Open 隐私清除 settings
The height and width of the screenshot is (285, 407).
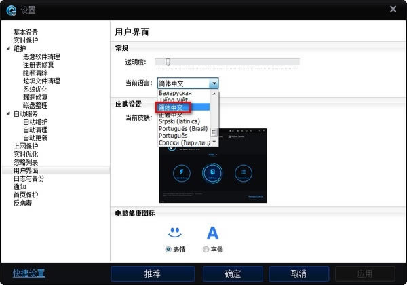(35, 73)
